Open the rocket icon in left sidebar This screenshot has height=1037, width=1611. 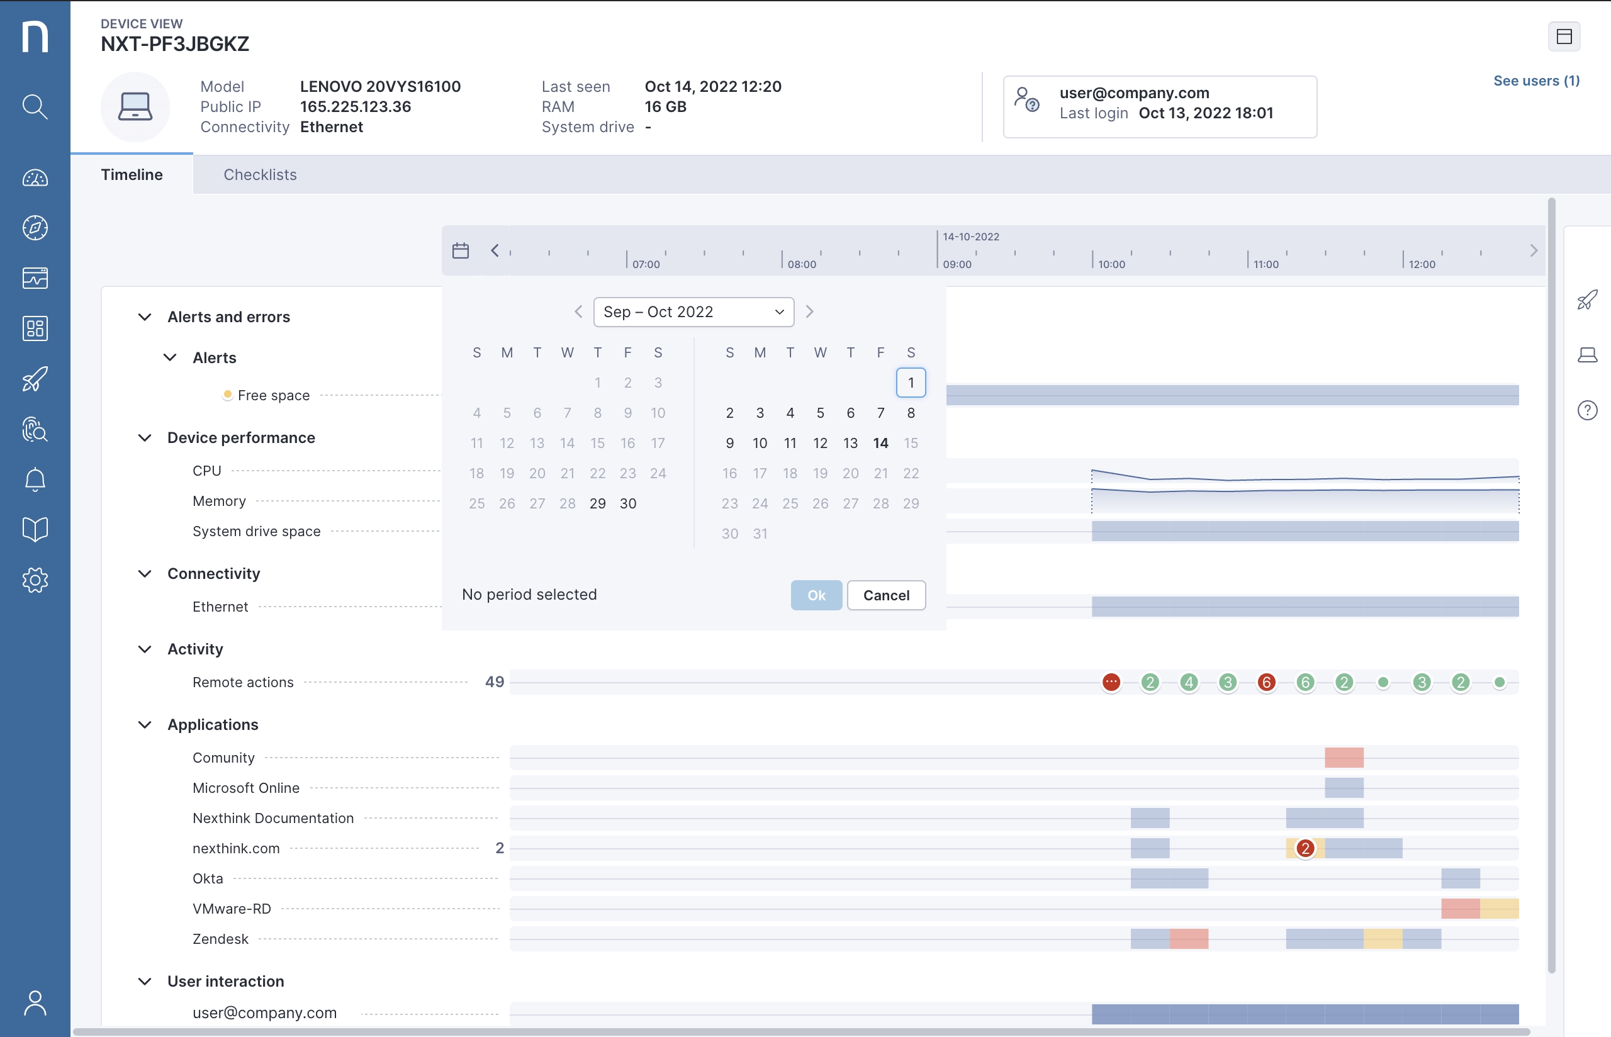(35, 379)
